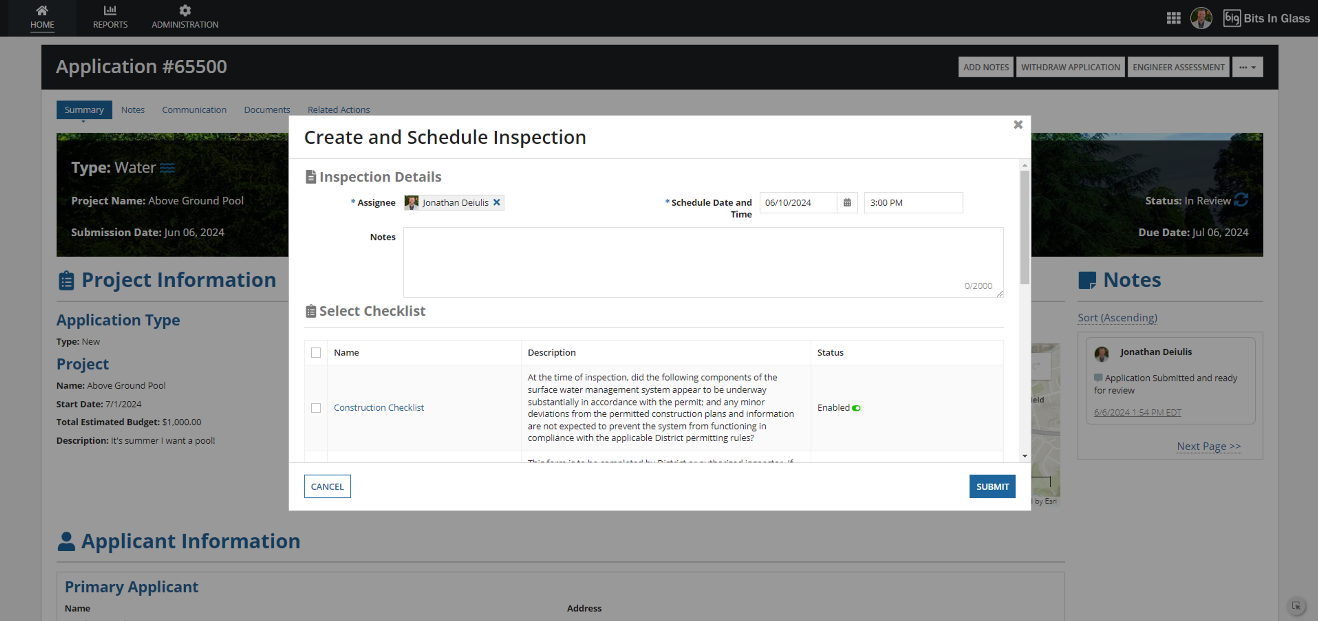Click the Application #65500 title

(x=141, y=67)
